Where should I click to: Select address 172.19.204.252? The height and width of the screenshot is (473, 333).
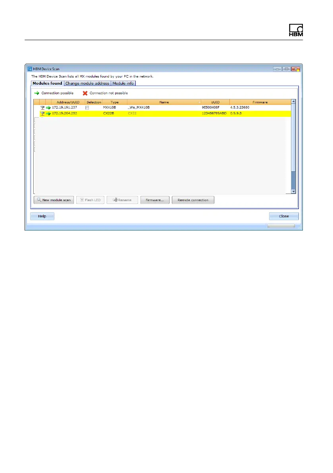click(64, 113)
